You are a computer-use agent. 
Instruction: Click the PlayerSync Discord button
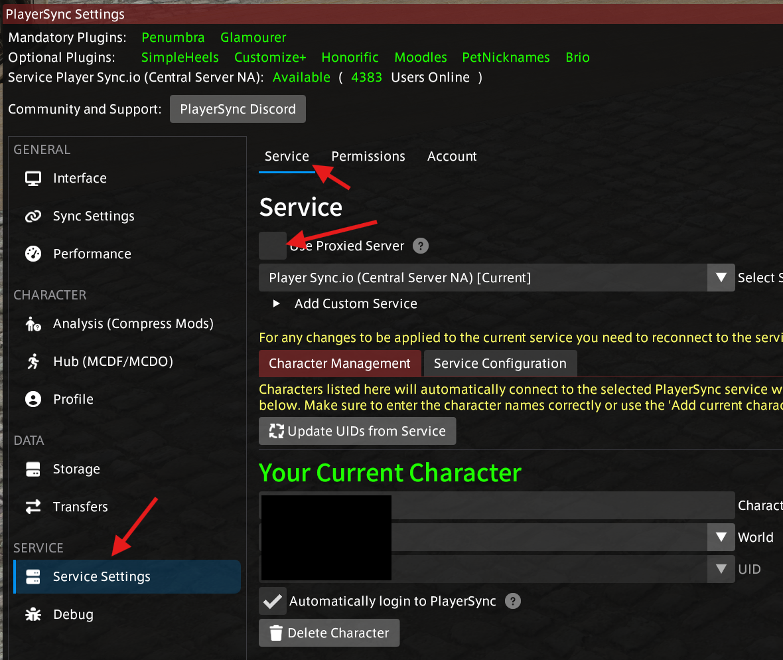[x=238, y=110]
